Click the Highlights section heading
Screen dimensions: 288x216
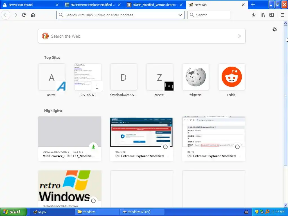tap(53, 111)
